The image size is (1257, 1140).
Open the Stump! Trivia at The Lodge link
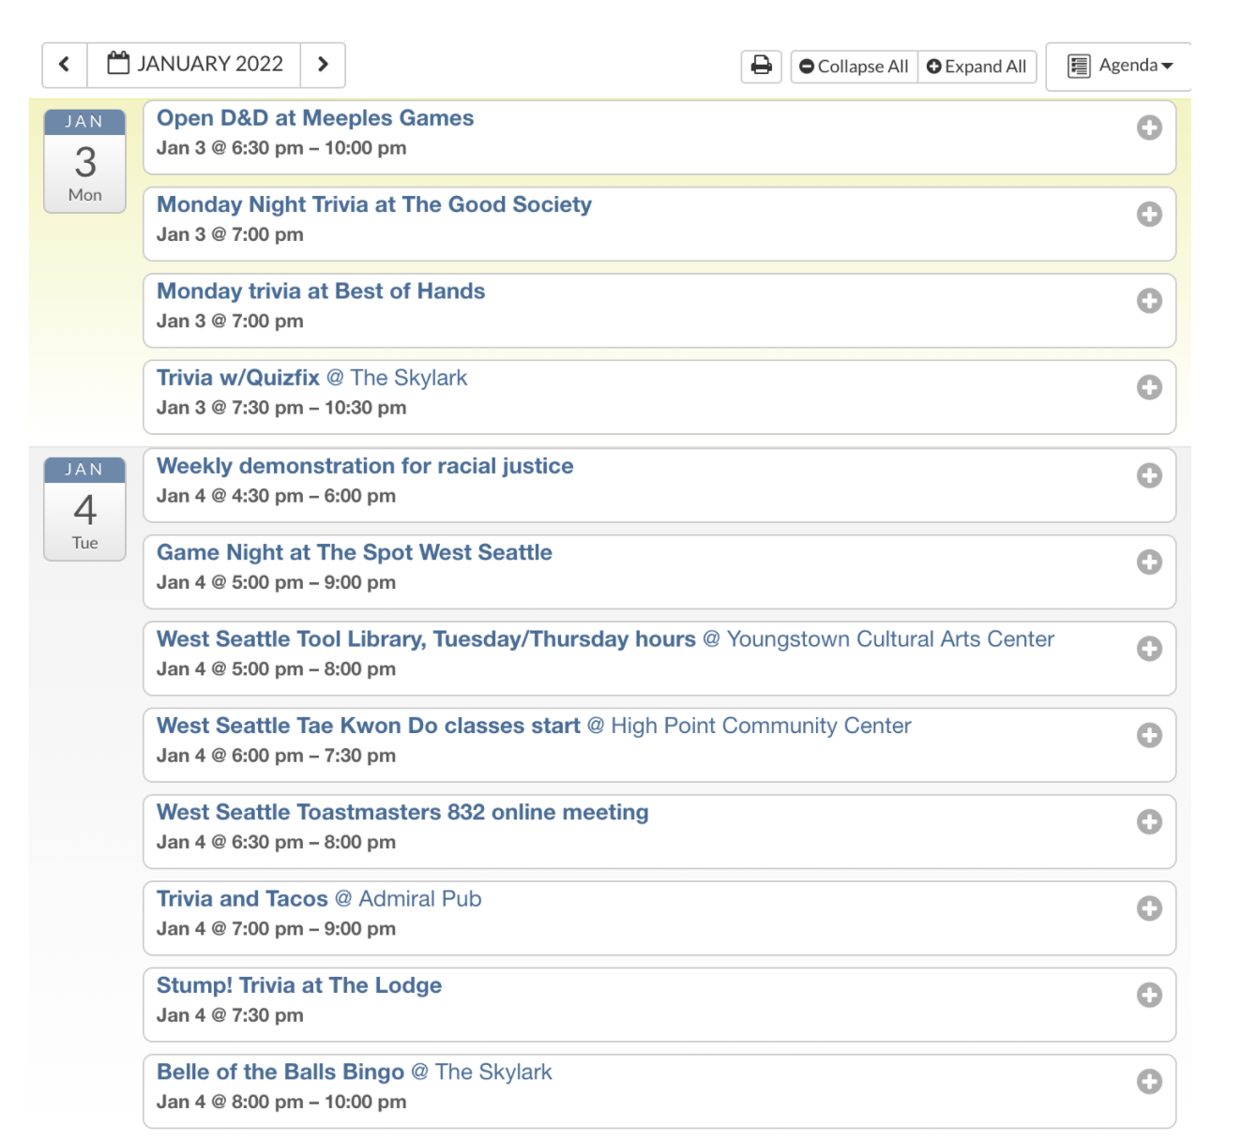(299, 985)
